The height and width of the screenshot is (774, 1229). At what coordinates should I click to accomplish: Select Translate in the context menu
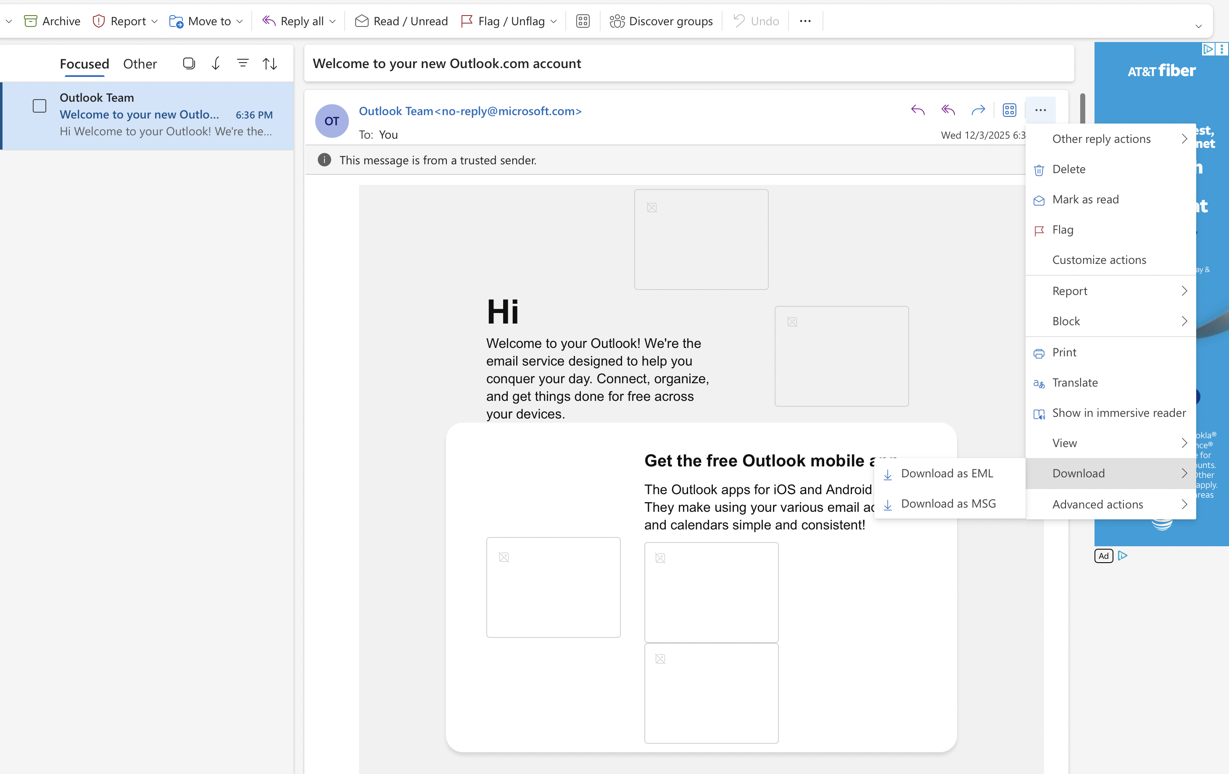pos(1110,383)
